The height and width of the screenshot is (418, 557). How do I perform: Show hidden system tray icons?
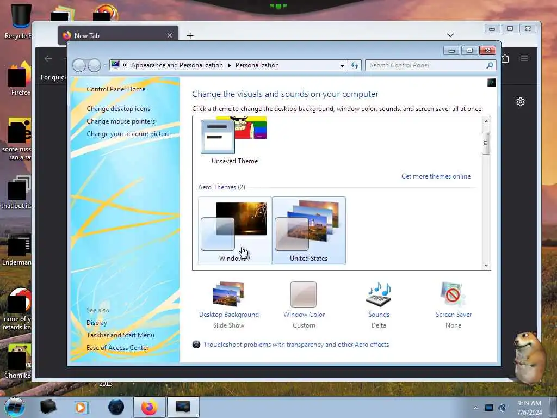(x=475, y=408)
